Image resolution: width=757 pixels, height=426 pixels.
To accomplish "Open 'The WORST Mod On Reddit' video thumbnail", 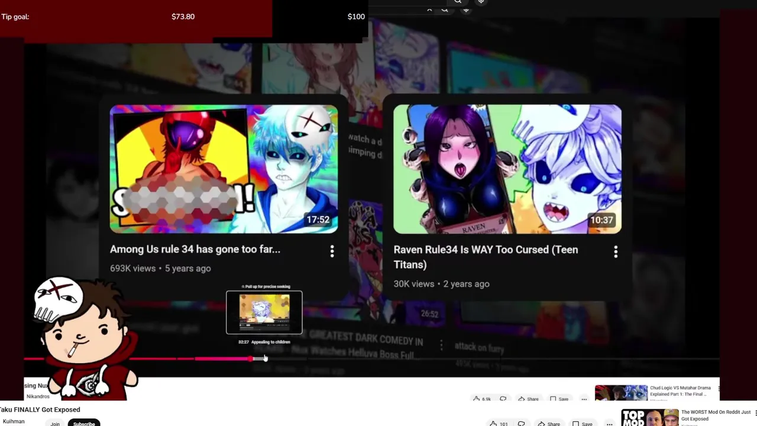I will tap(650, 417).
